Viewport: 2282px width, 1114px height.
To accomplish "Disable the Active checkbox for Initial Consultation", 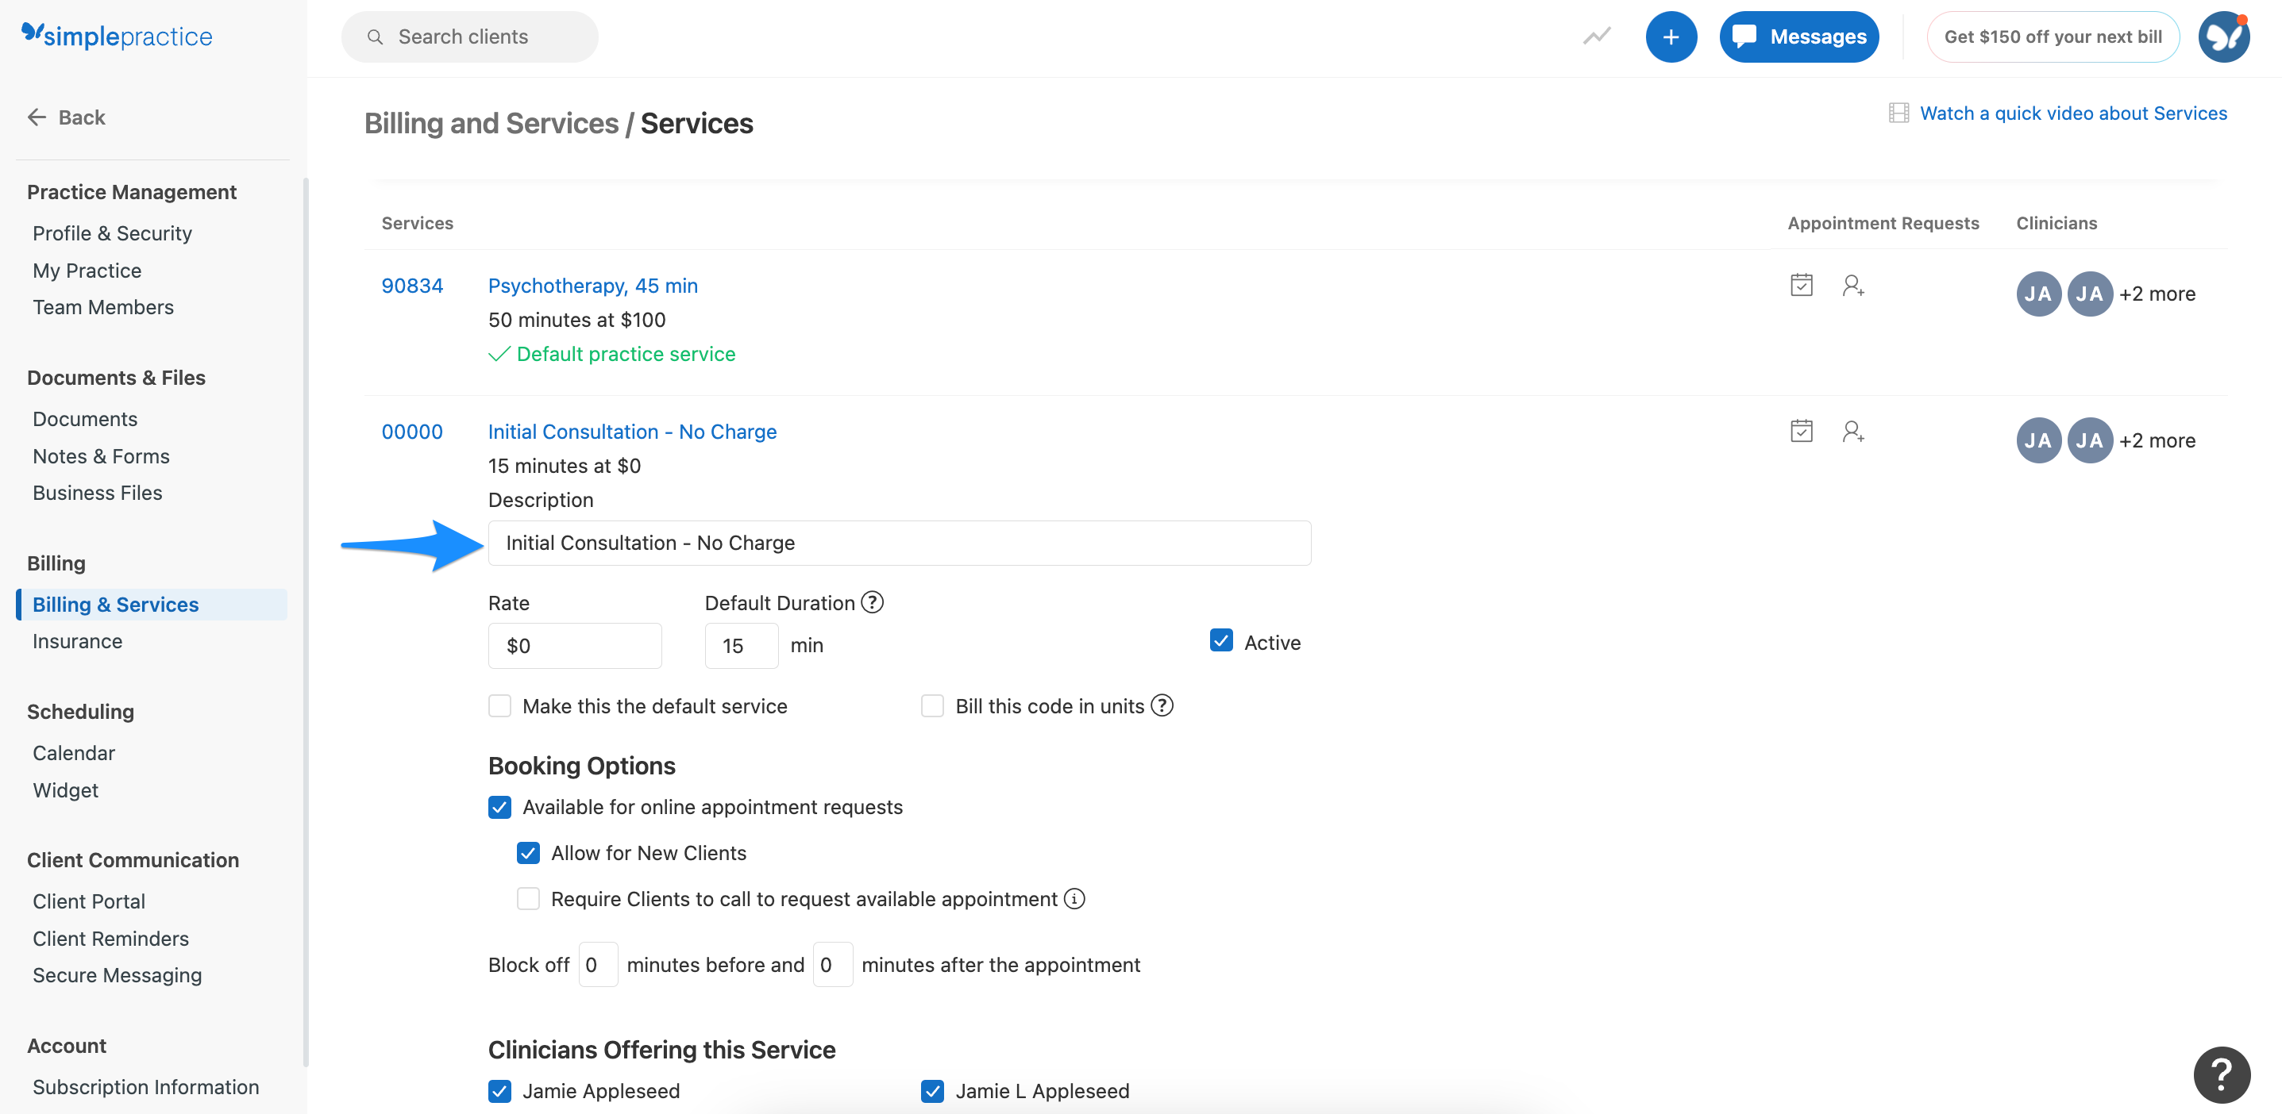I will click(1222, 641).
